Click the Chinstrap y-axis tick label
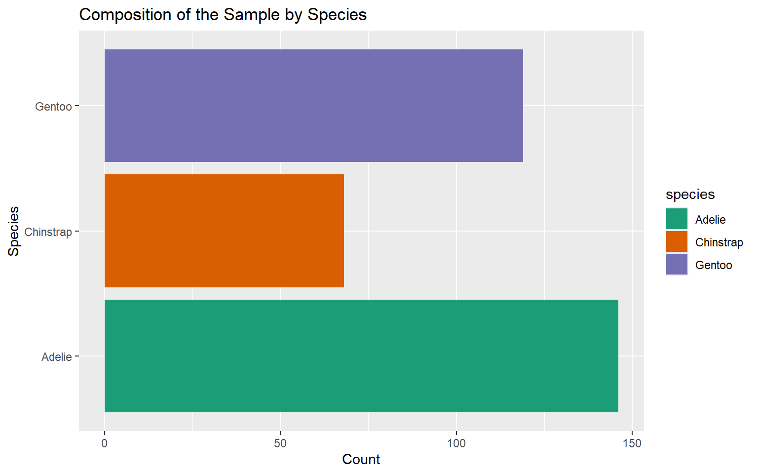This screenshot has width=758, height=474. click(x=48, y=232)
